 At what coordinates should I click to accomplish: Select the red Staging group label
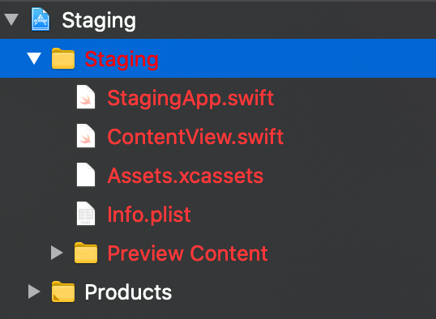click(x=122, y=59)
